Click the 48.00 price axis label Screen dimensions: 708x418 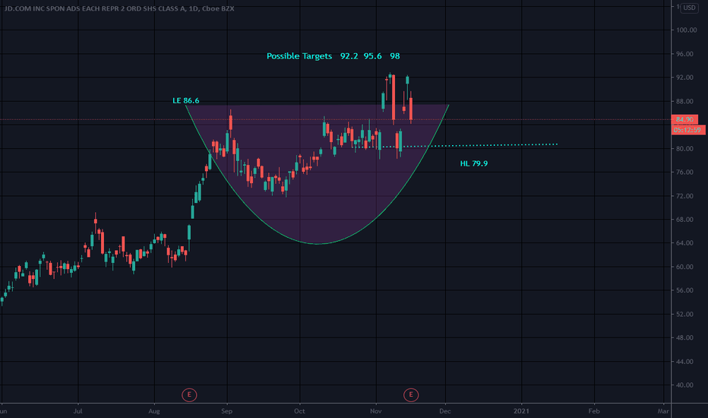point(684,338)
